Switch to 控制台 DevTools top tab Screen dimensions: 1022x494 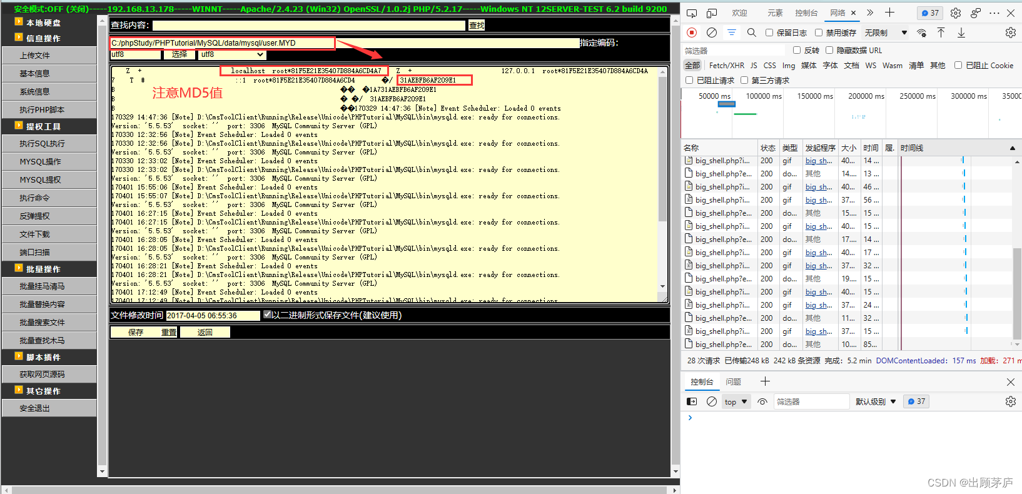[806, 13]
